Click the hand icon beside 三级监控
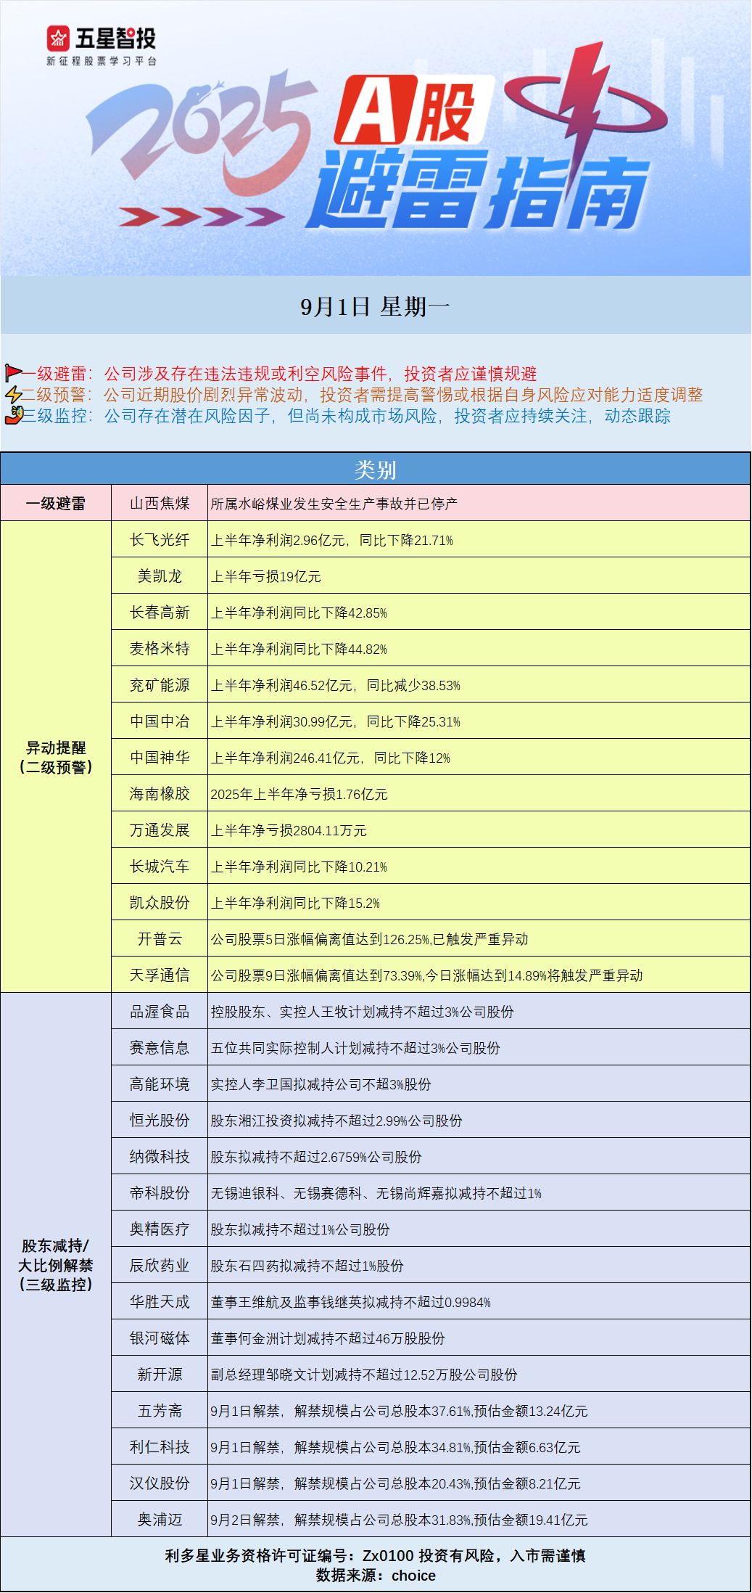The width and height of the screenshot is (752, 1593). pos(14,416)
